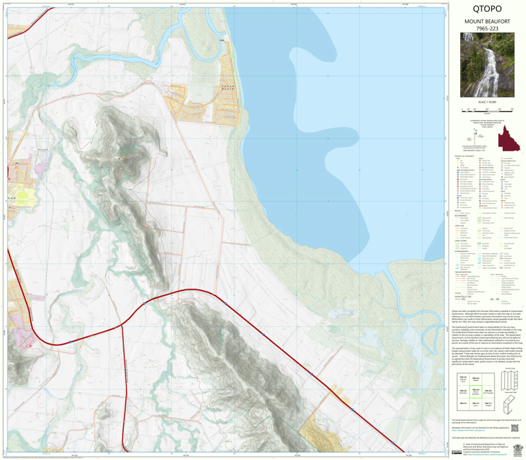This screenshot has width=526, height=460.
Task: Click the mountain summit triangle marker
Action: pos(119,158)
